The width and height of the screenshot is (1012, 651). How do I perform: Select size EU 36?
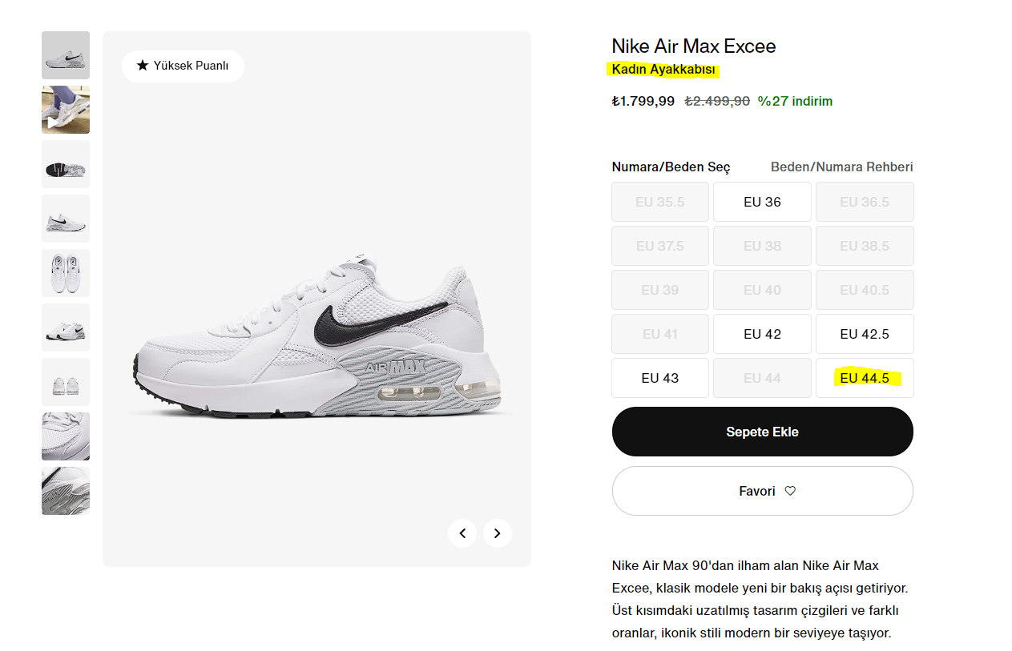(762, 202)
